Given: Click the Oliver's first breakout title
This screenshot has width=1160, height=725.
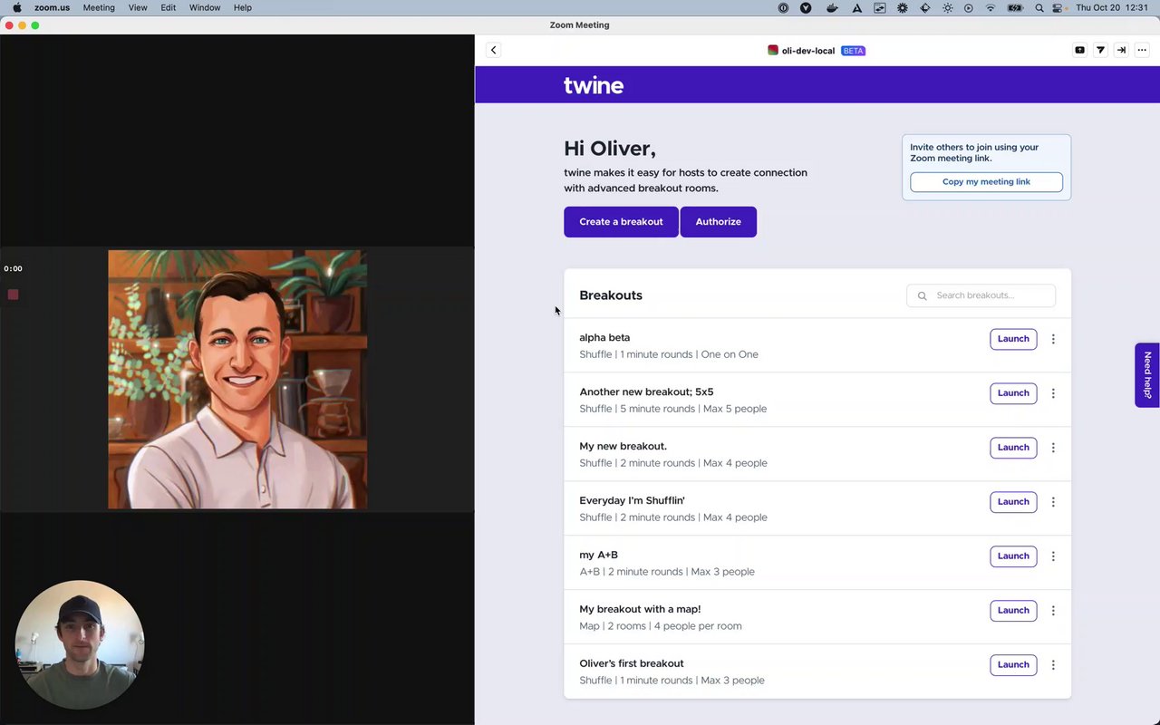Looking at the screenshot, I should click(x=632, y=663).
